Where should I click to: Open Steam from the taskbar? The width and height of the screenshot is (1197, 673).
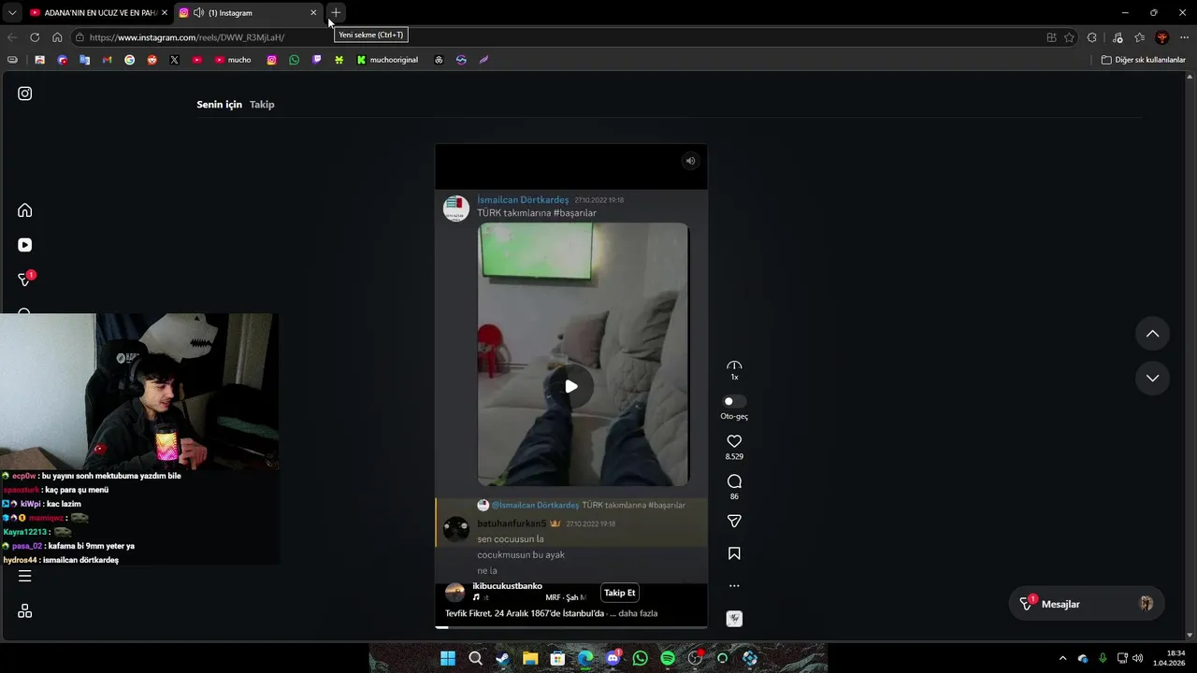pyautogui.click(x=502, y=658)
